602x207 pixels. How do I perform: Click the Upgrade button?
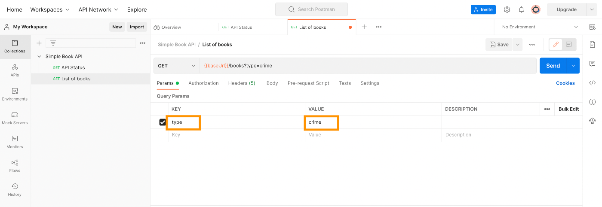(x=567, y=9)
